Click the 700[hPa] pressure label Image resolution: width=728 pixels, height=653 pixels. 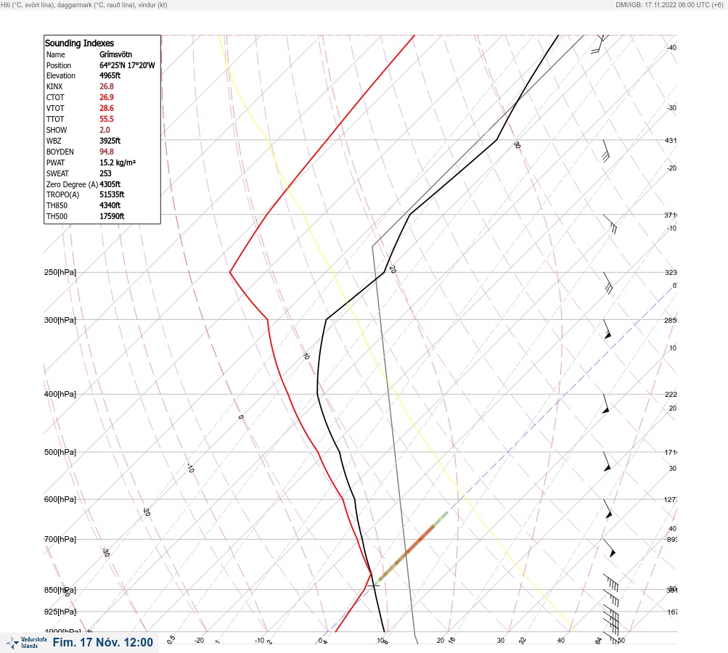[x=60, y=539]
